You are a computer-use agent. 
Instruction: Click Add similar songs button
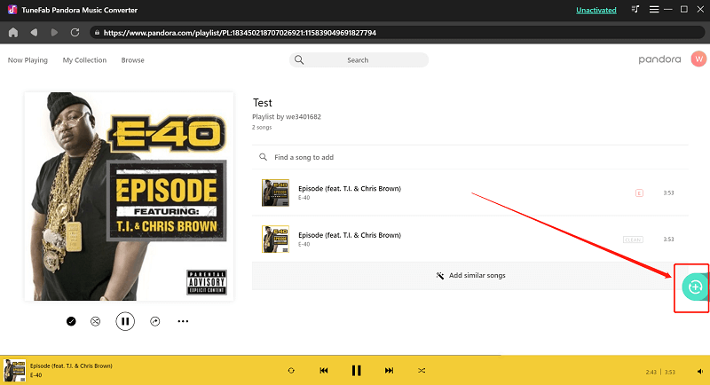(x=470, y=276)
